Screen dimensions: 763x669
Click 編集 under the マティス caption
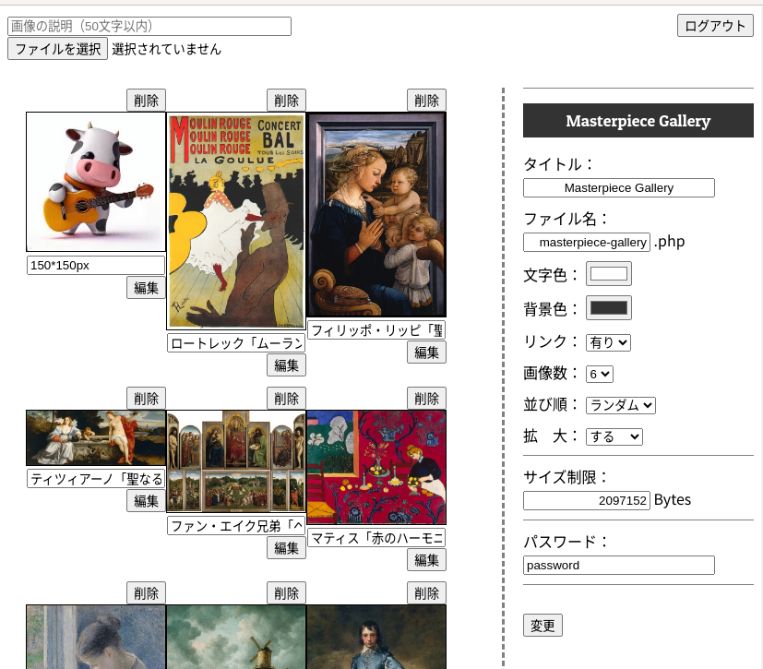click(426, 560)
